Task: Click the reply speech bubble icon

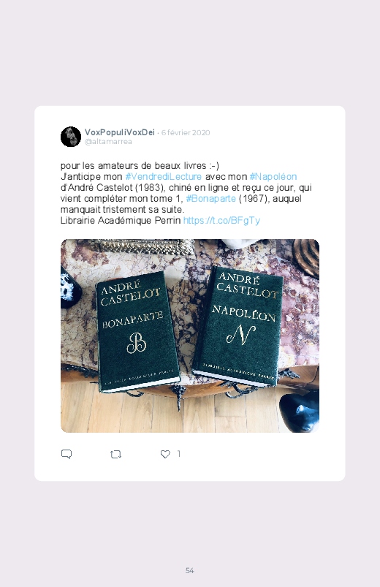Action: [x=66, y=454]
